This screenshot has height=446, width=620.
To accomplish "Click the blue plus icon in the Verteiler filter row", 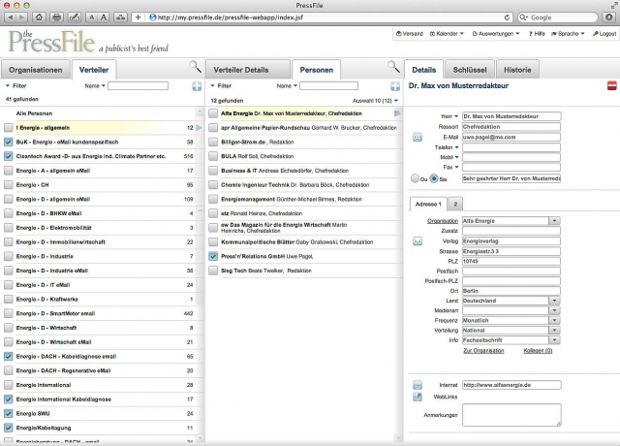I will 197,86.
